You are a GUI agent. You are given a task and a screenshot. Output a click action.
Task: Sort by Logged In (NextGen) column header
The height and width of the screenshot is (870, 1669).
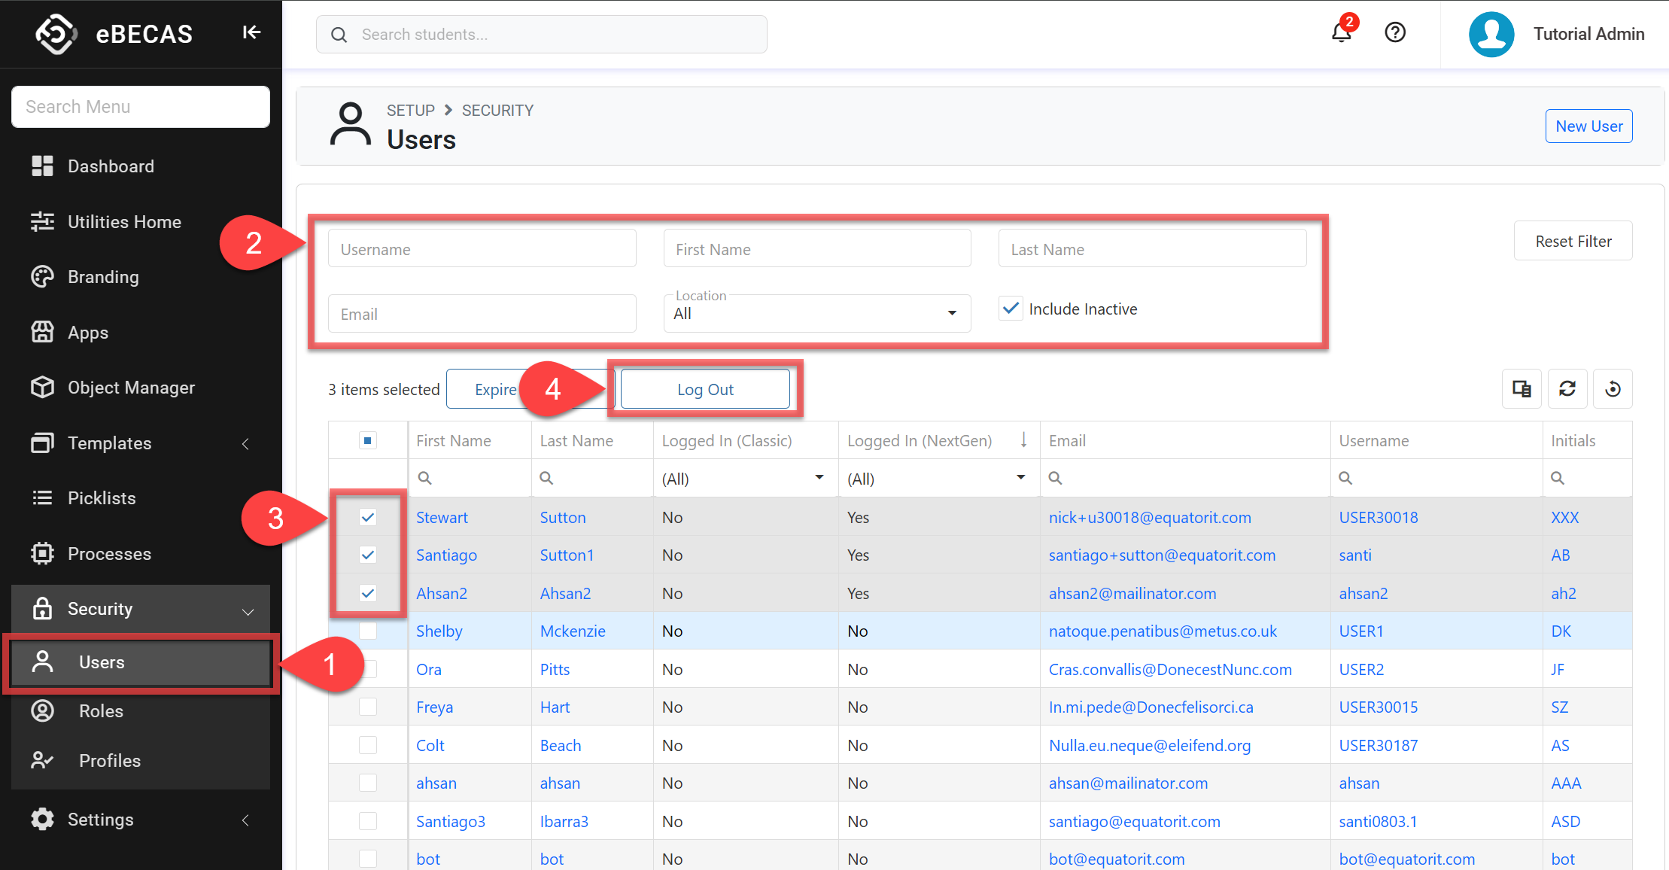(920, 441)
